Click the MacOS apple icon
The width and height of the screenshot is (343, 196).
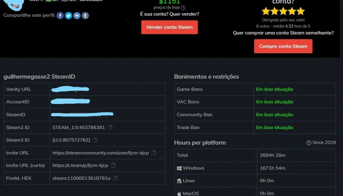(179, 194)
